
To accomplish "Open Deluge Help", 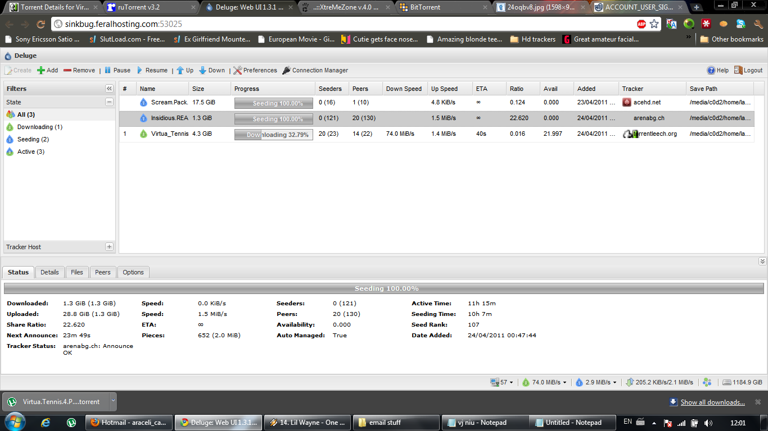I will (718, 70).
